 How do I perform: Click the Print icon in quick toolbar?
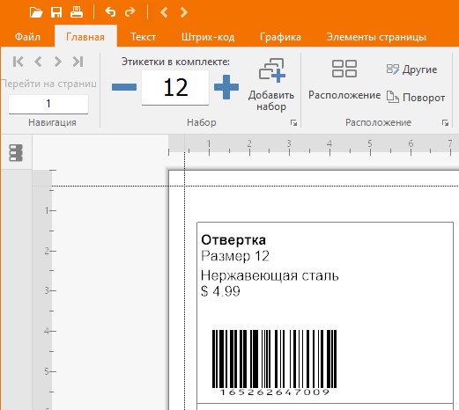pyautogui.click(x=77, y=12)
